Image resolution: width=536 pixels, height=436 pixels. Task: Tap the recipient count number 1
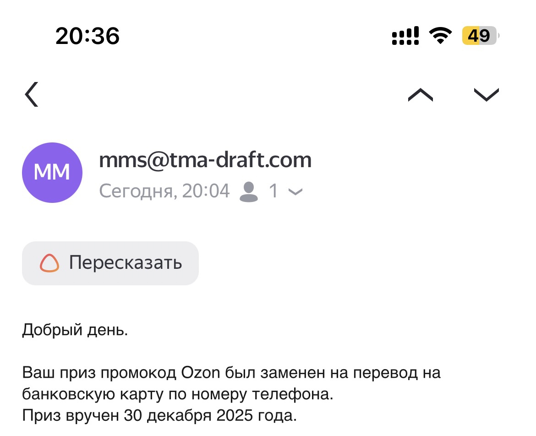pos(273,191)
